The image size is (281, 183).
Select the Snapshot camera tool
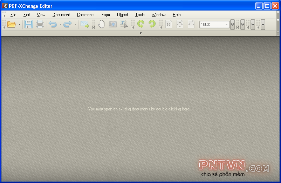click(113, 24)
